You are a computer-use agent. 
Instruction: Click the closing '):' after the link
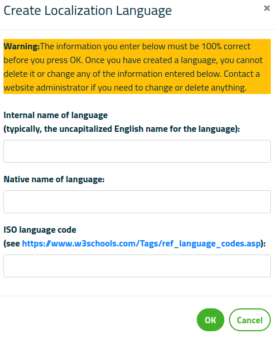(263, 244)
